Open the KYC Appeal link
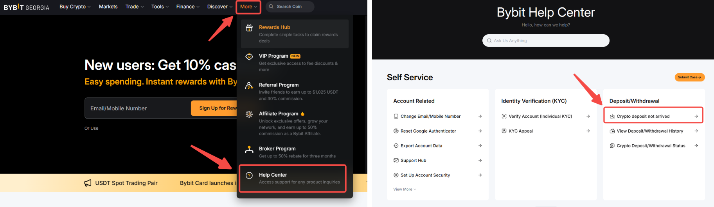The image size is (714, 207). 545,131
